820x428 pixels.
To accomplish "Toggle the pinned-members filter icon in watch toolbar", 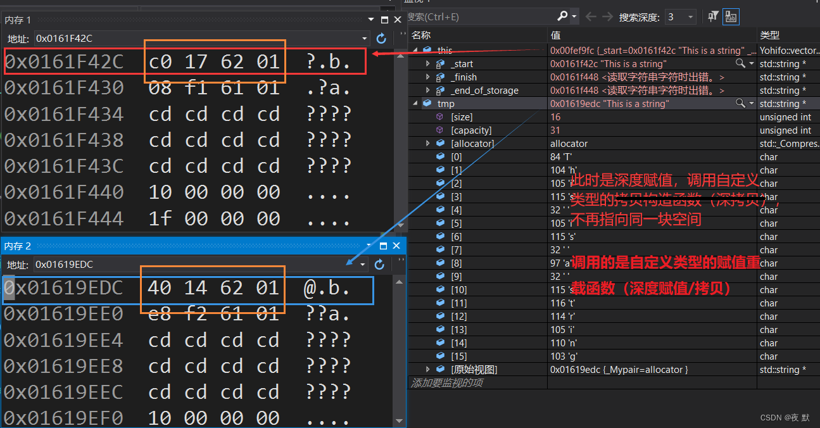I will point(713,17).
